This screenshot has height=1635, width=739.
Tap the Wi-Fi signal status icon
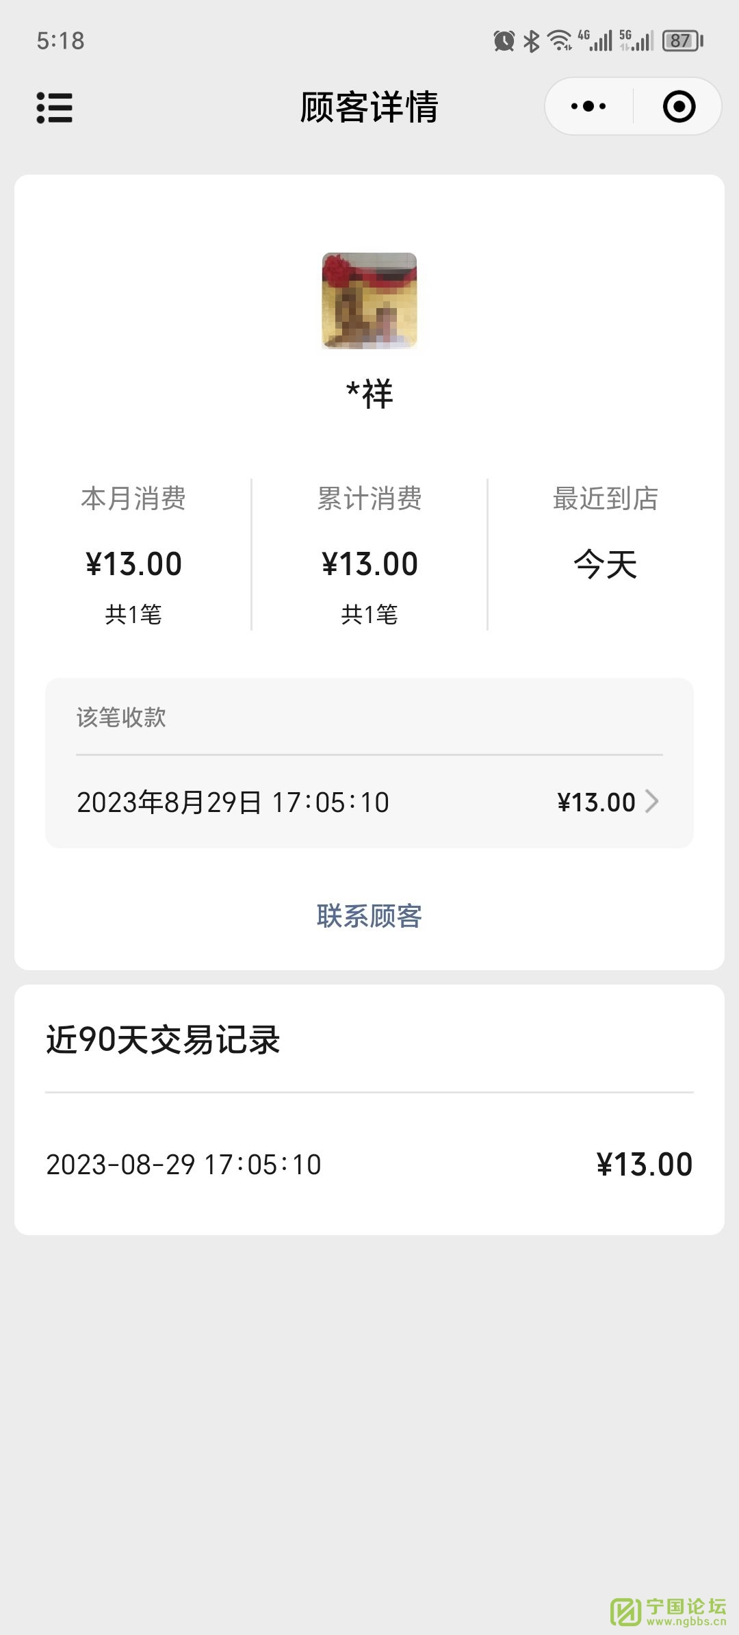560,41
